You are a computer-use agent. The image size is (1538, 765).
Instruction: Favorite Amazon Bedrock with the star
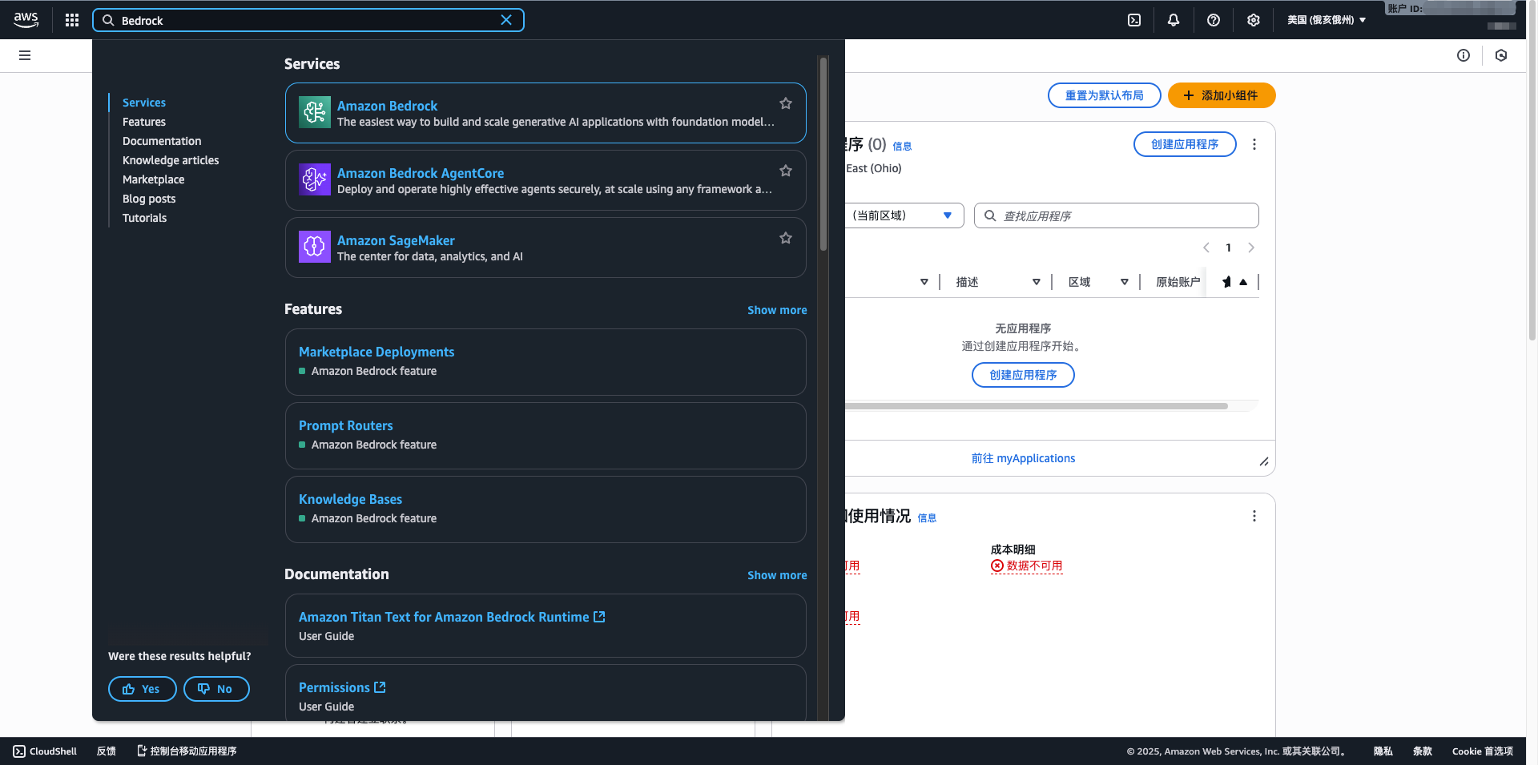(786, 103)
